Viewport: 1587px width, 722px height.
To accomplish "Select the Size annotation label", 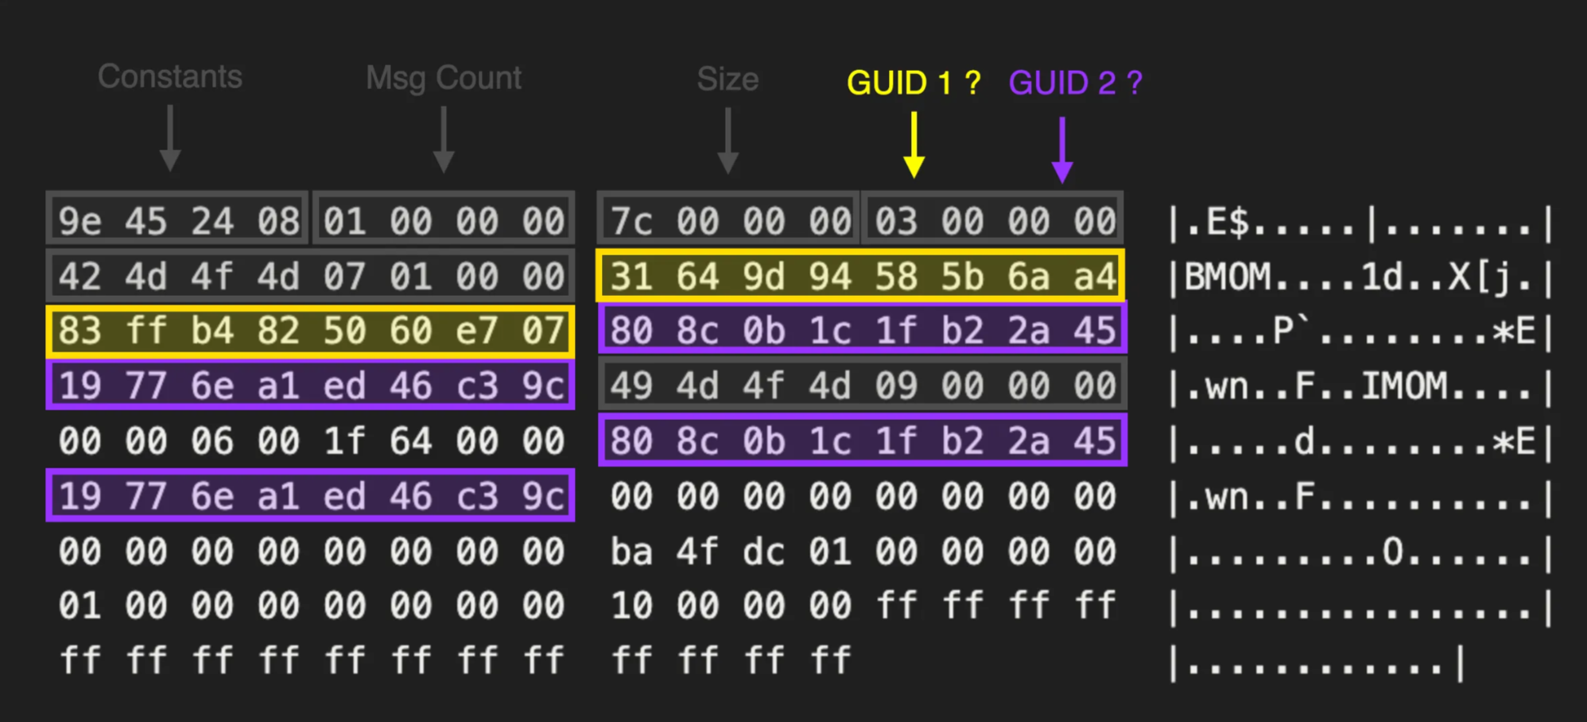I will [728, 80].
